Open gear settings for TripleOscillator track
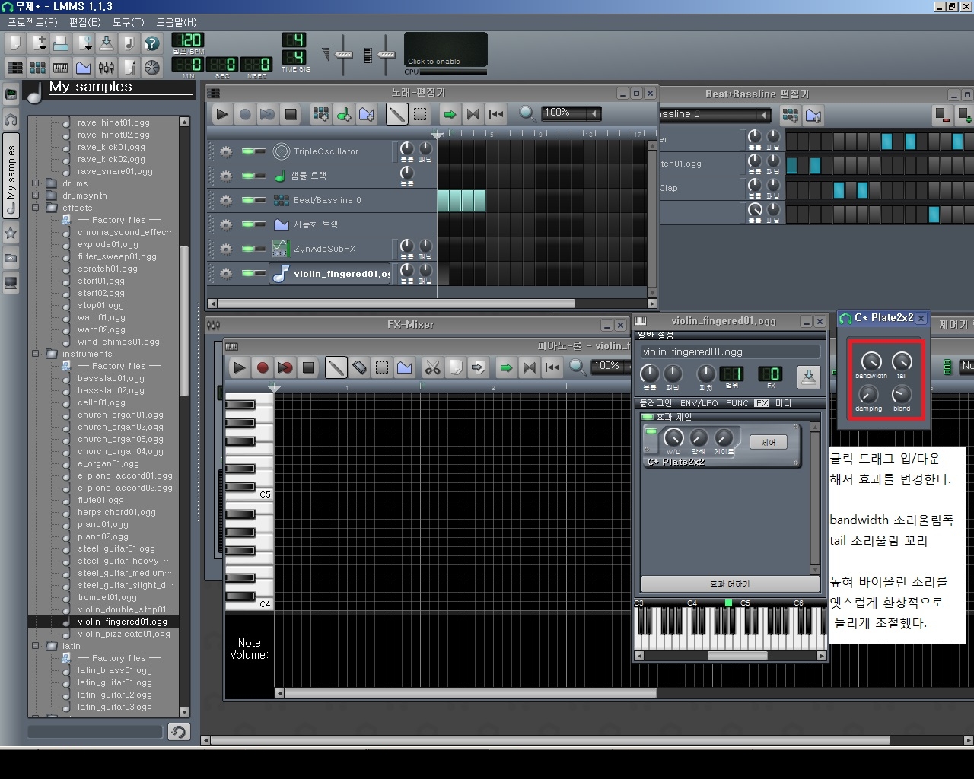Viewport: 974px width, 779px height. (x=226, y=151)
